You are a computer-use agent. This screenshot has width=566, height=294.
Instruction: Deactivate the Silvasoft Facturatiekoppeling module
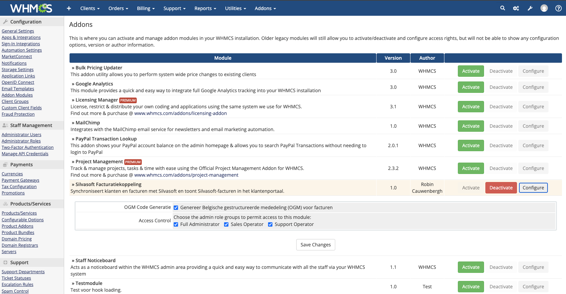501,188
